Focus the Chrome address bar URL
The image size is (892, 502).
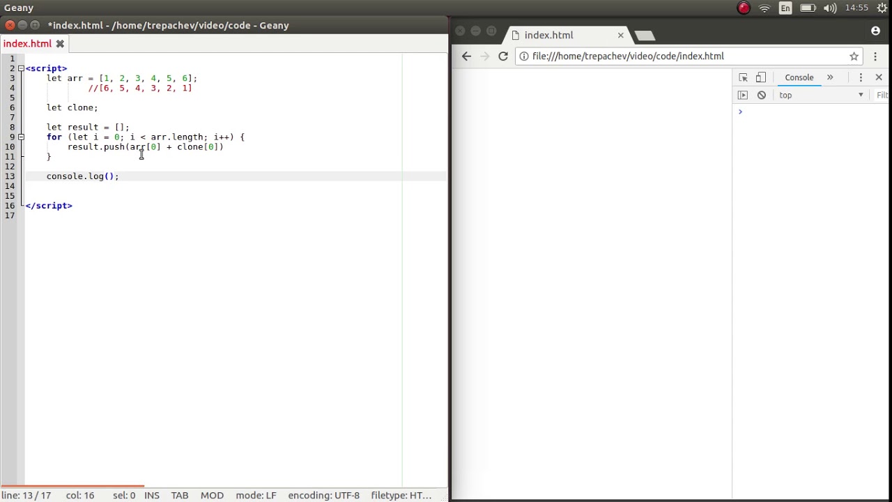click(x=628, y=56)
